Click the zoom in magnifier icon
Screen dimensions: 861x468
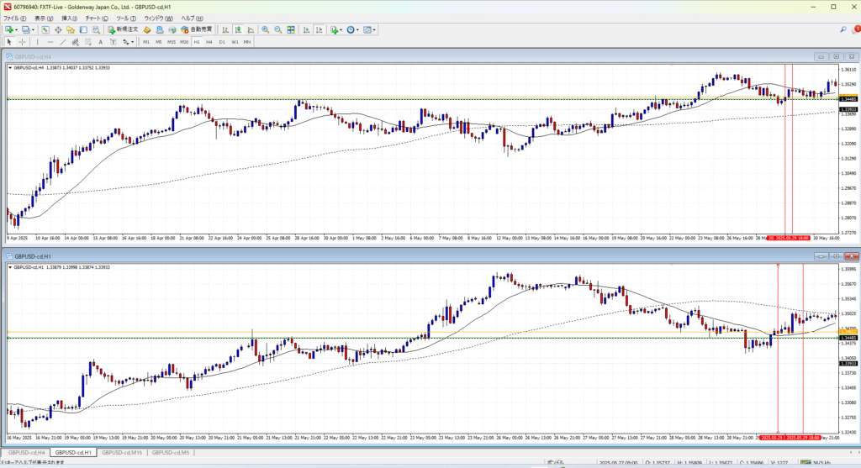pyautogui.click(x=265, y=29)
